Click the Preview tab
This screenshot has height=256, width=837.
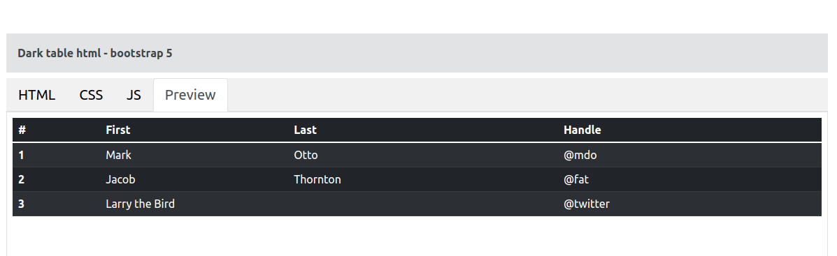[191, 96]
